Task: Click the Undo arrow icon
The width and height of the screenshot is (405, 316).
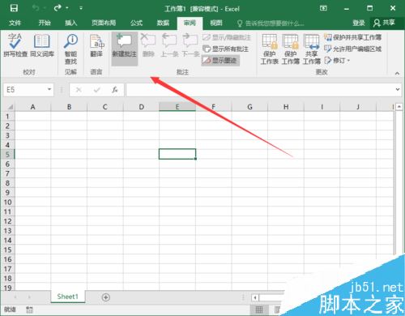Action: pyautogui.click(x=36, y=8)
